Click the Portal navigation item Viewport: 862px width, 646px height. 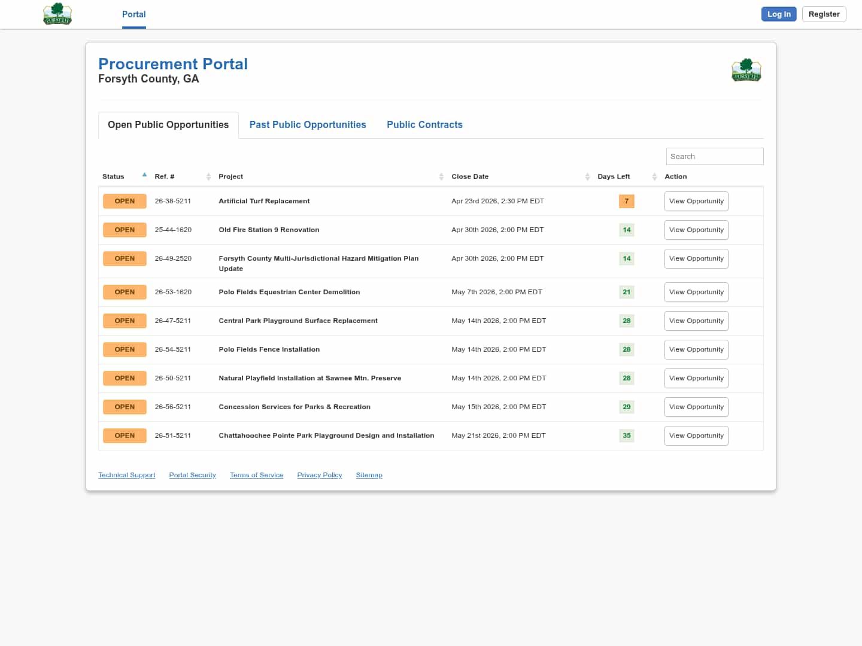click(133, 14)
